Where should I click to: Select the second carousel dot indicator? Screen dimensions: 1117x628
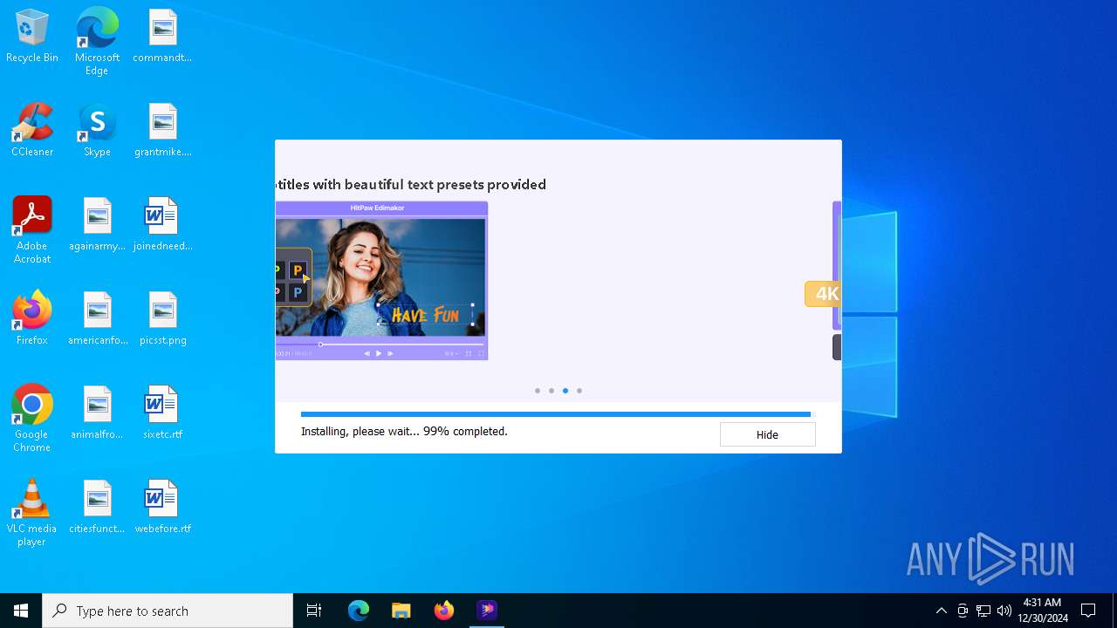tap(552, 391)
